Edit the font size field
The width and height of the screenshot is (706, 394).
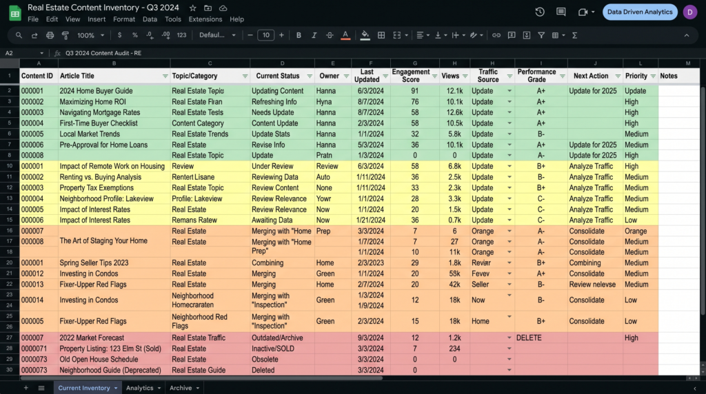[265, 35]
